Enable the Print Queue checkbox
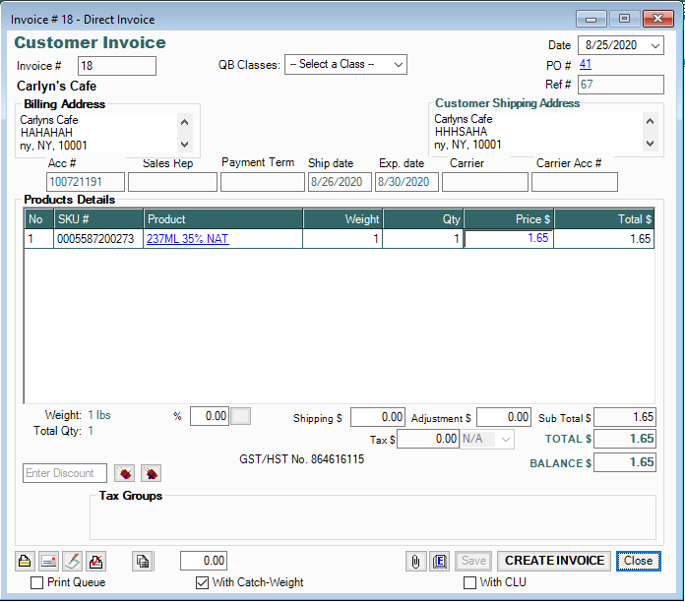This screenshot has height=602, width=685. (x=37, y=582)
